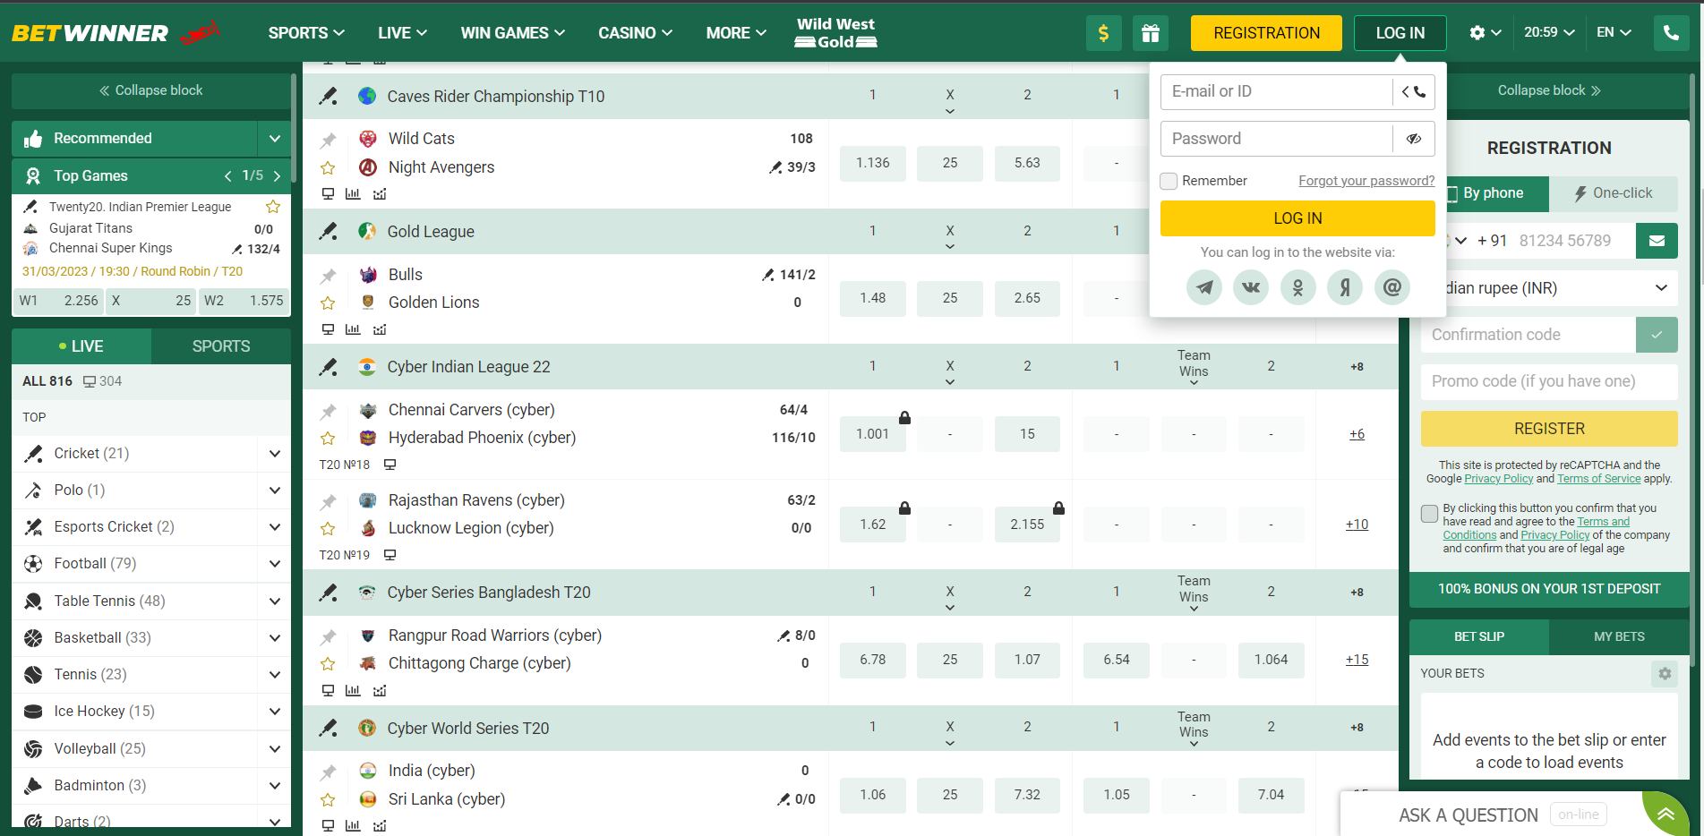Click odds 1.136 for Wild Cats

pyautogui.click(x=873, y=163)
